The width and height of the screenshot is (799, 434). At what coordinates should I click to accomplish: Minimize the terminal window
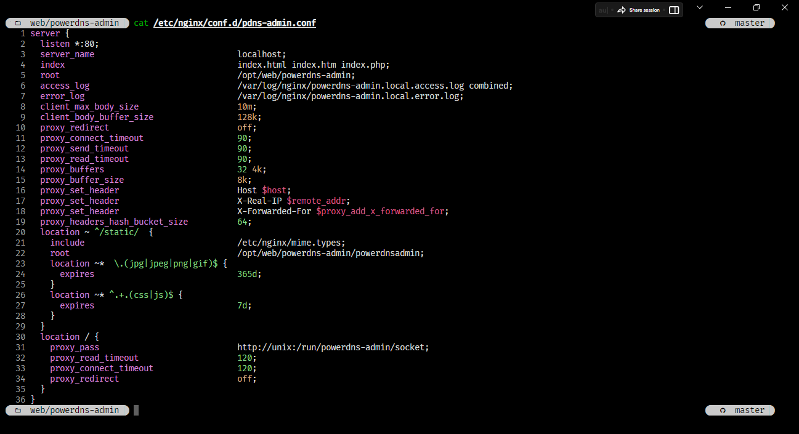(x=728, y=7)
